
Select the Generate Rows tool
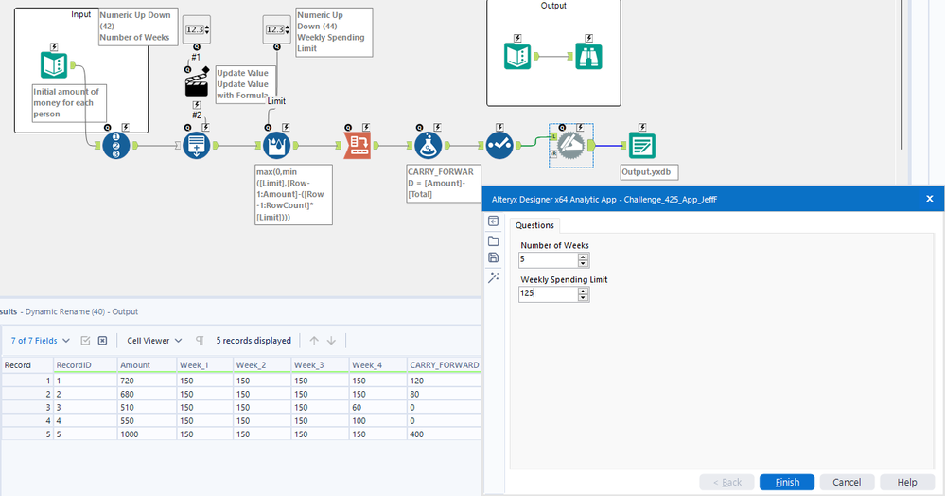[197, 146]
